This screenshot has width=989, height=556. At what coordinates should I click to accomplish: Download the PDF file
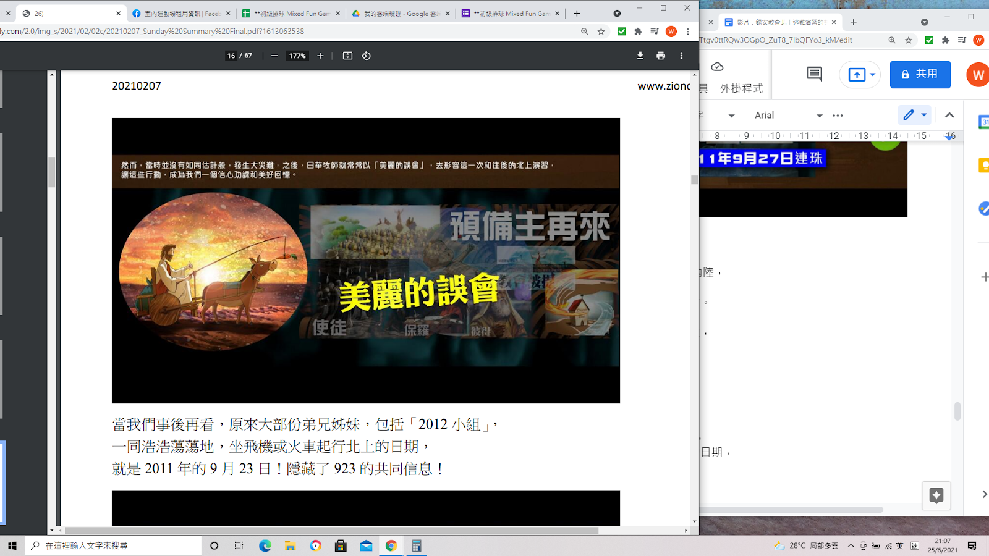[640, 56]
